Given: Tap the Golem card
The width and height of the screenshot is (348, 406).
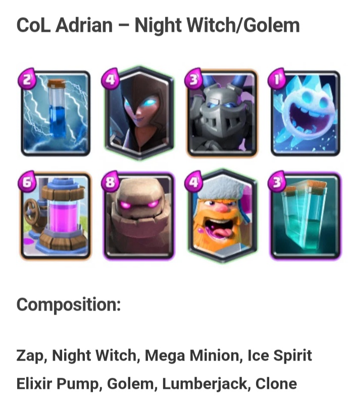Looking at the screenshot, I should point(139,216).
